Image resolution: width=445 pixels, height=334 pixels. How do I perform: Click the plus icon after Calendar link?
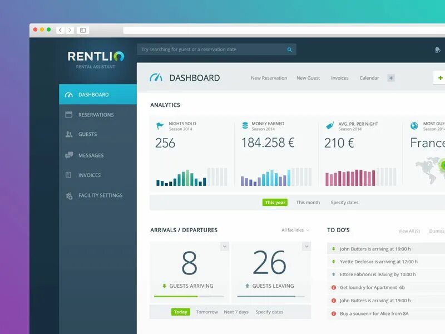[x=391, y=78]
